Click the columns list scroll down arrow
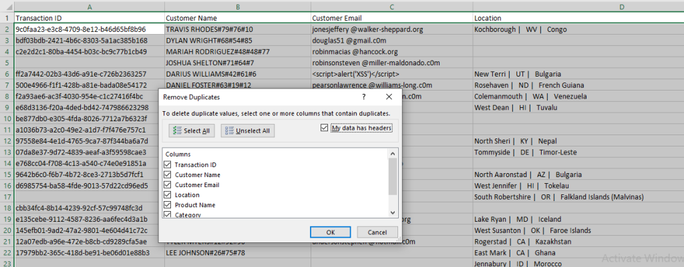Viewport: 684px width, 267px height. [392, 212]
